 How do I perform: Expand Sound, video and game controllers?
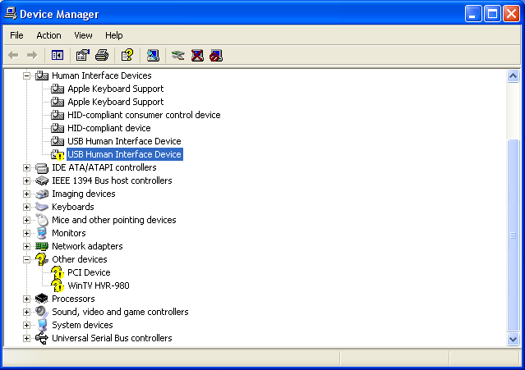tap(26, 313)
